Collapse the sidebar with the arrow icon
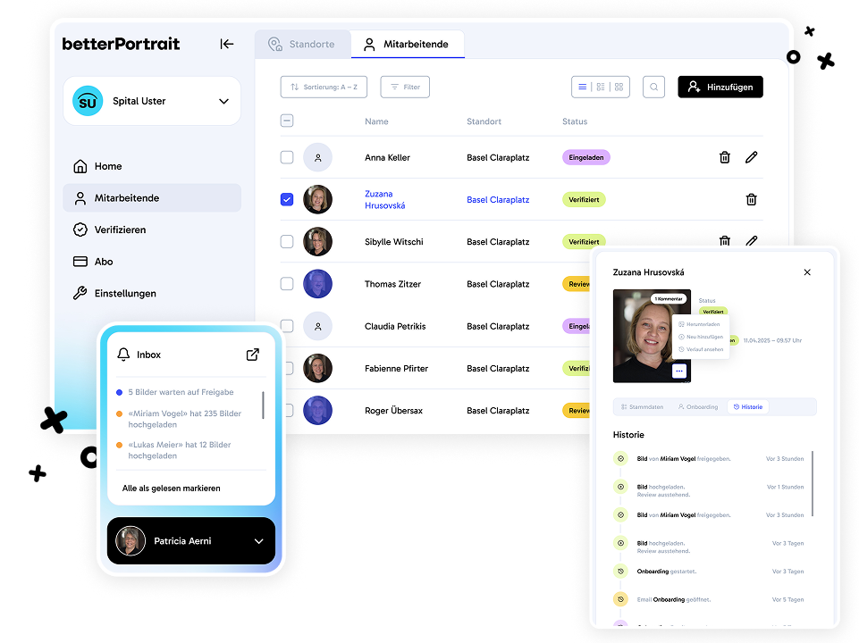This screenshot has height=643, width=859. [x=226, y=43]
